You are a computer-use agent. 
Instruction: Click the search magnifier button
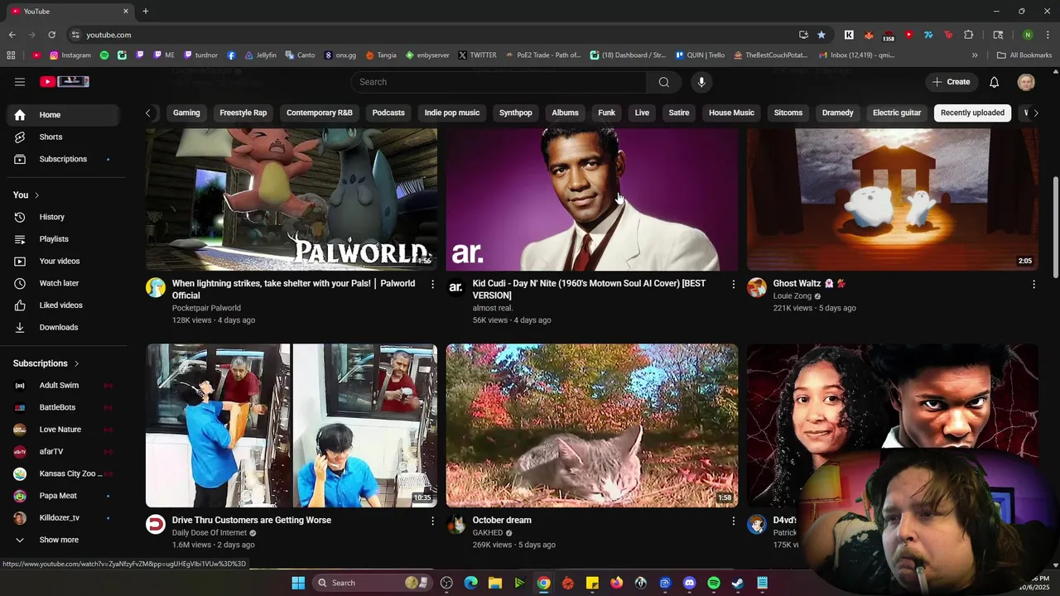(663, 82)
